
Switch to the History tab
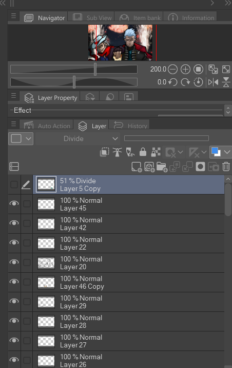click(130, 126)
